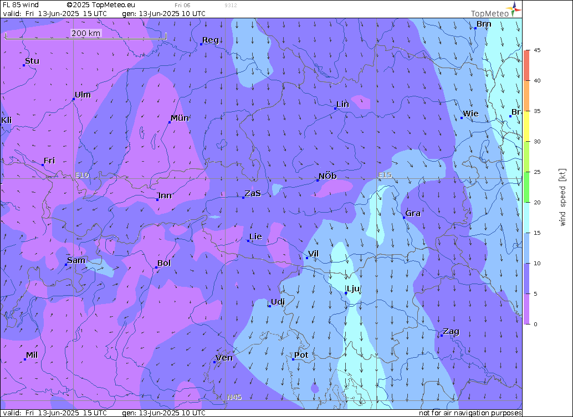Click the "Brn" city label

pos(484,24)
